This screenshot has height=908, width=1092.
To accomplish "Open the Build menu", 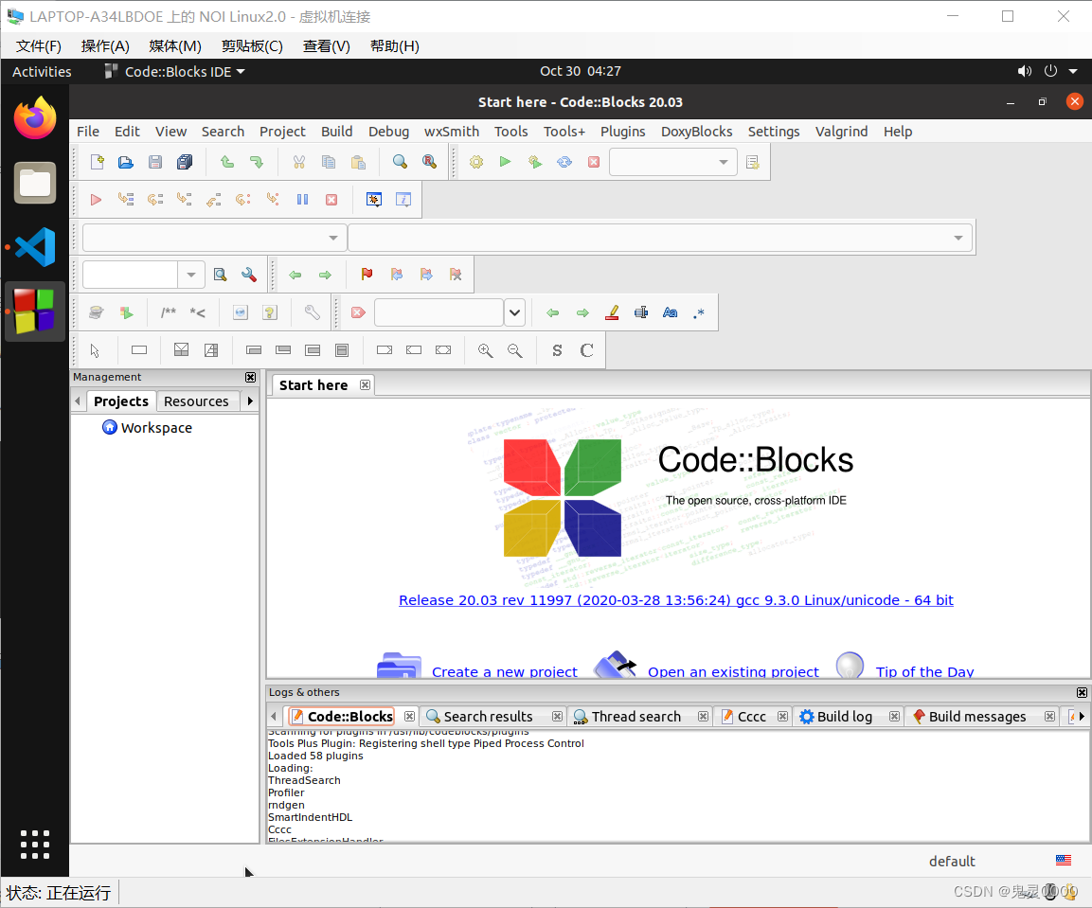I will click(337, 132).
